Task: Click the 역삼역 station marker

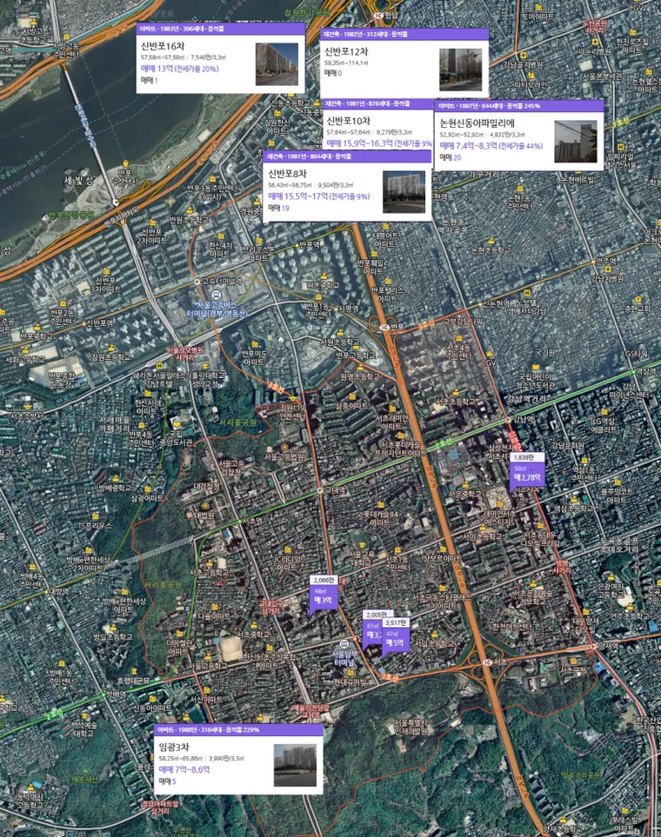Action: coord(634,371)
